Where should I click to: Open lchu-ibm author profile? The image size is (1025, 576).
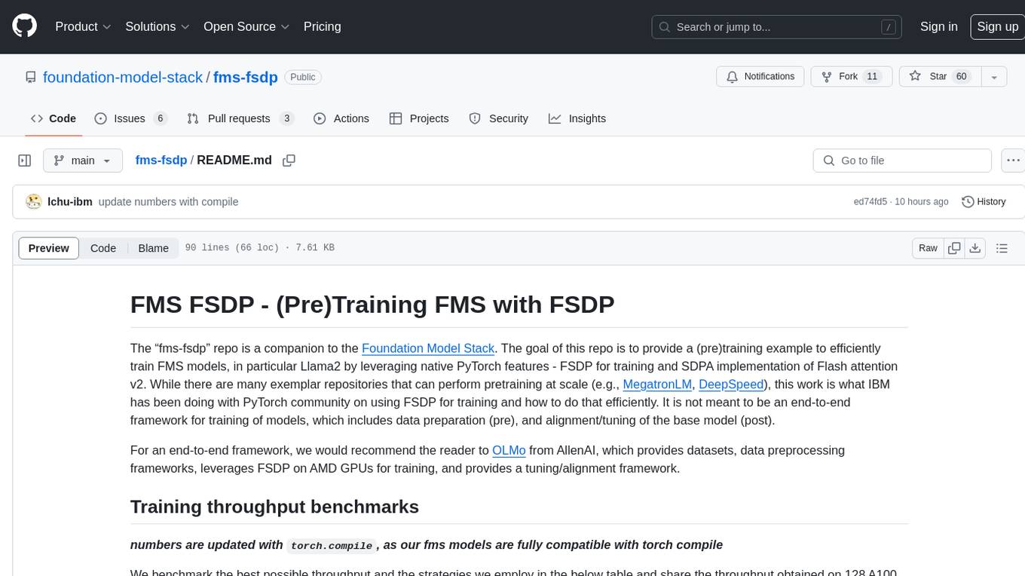click(70, 202)
